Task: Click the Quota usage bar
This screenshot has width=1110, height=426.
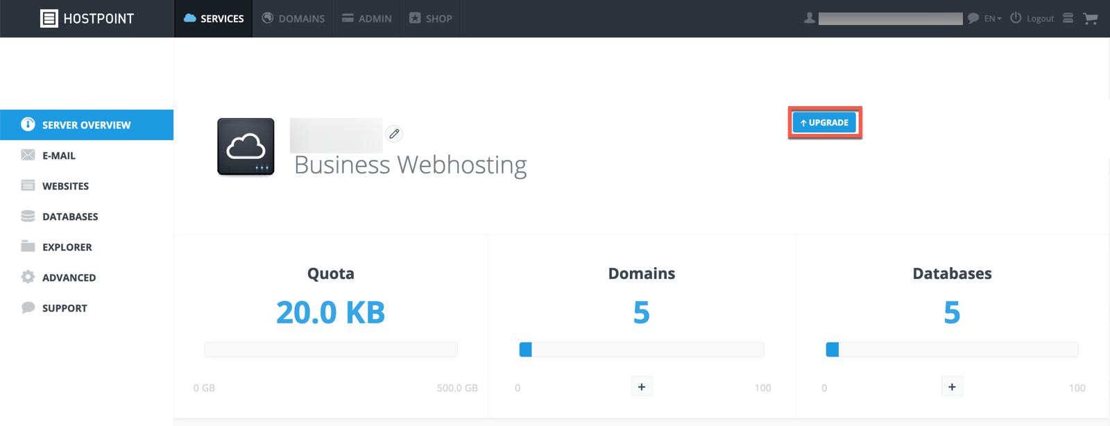Action: pyautogui.click(x=331, y=350)
